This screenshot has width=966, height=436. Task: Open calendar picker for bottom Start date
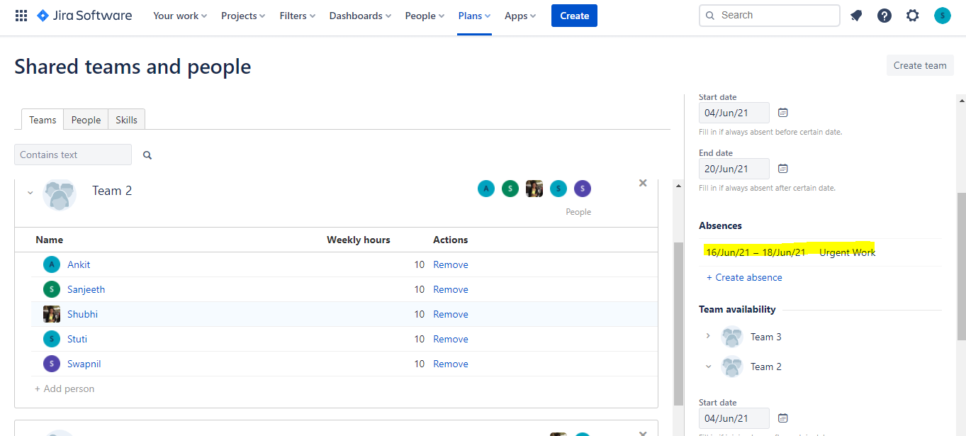coord(783,418)
